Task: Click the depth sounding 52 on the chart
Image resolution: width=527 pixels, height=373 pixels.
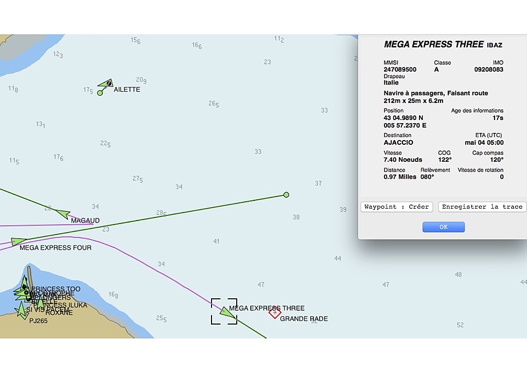Action: click(460, 325)
